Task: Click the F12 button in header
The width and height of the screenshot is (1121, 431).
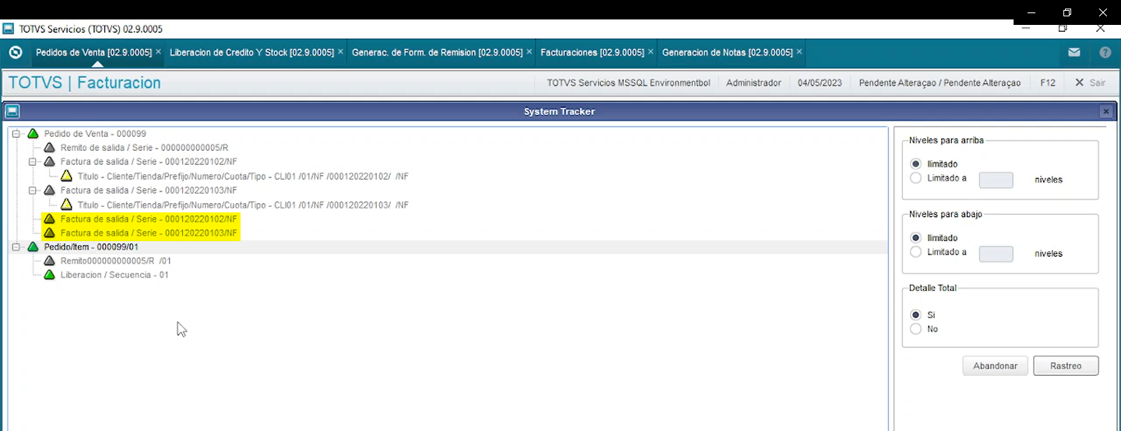Action: click(1048, 82)
